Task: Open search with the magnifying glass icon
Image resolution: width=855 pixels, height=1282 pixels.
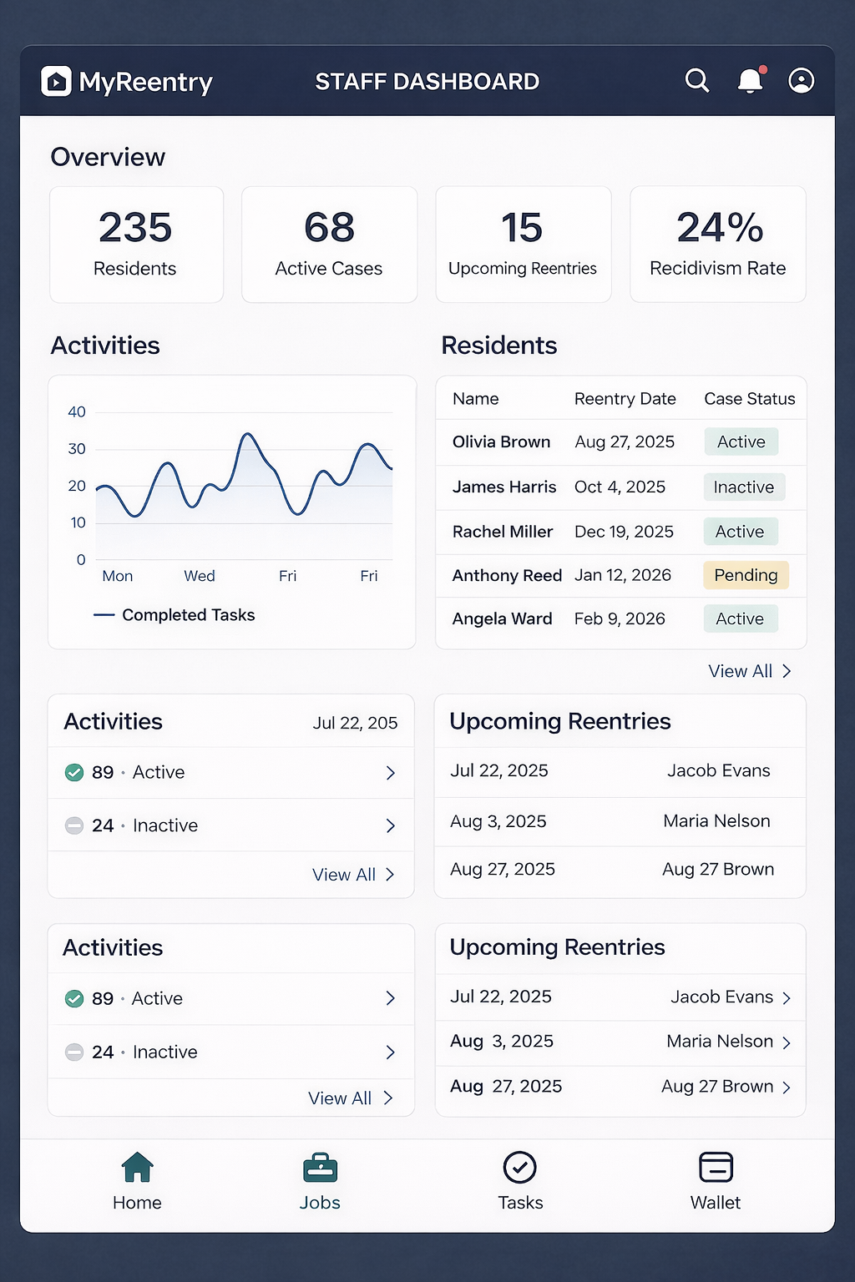Action: [697, 81]
